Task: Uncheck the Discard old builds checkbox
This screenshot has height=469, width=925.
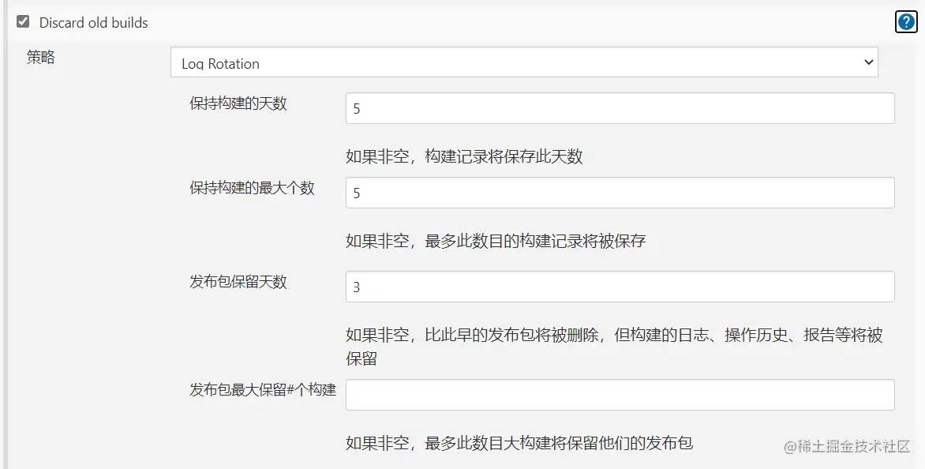Action: [x=23, y=22]
